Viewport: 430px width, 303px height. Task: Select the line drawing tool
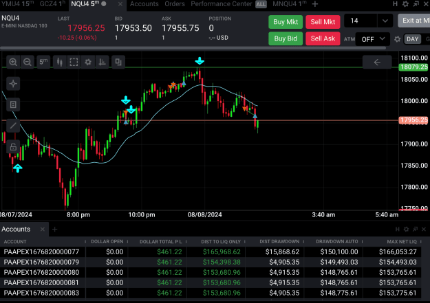pos(13,126)
